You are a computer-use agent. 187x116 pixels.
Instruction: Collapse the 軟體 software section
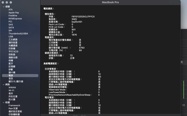pos(4,102)
